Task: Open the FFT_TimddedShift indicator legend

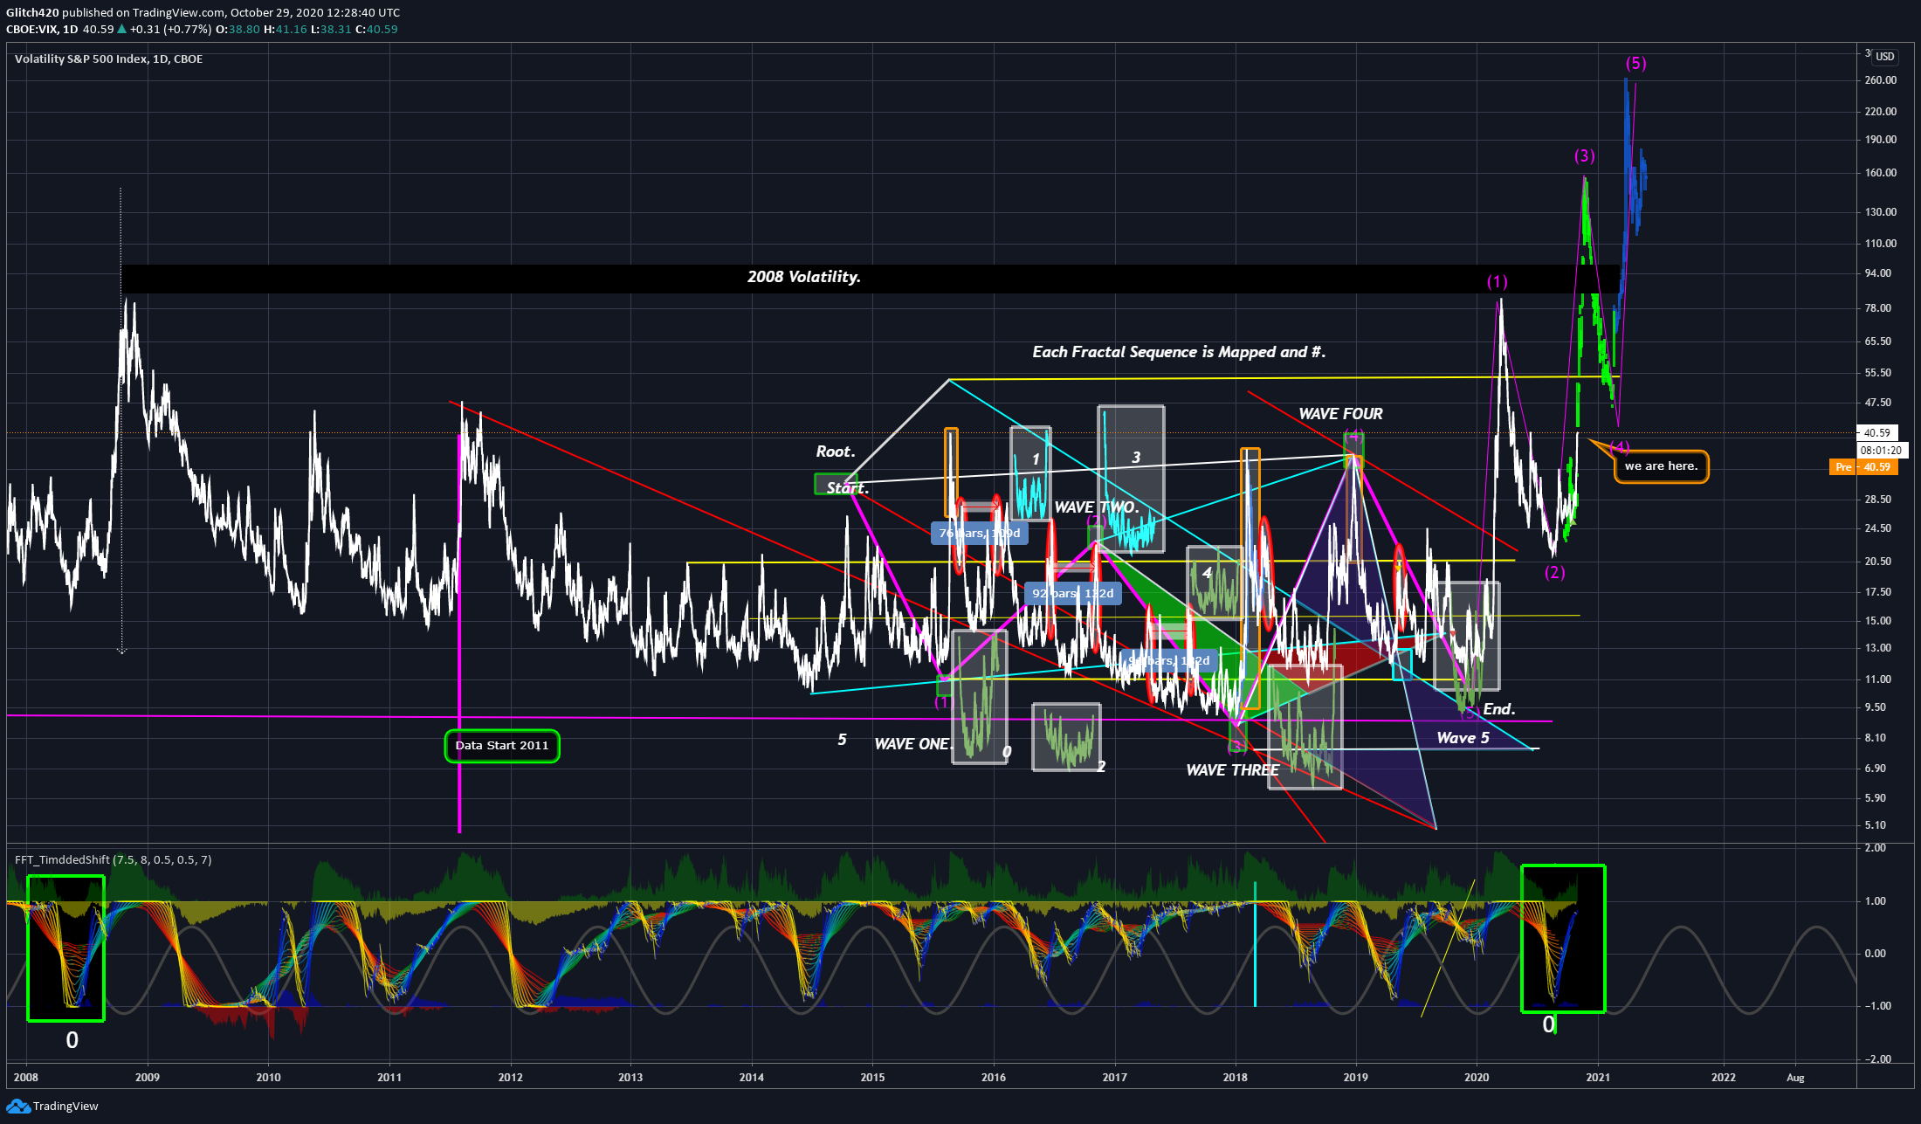Action: [113, 859]
